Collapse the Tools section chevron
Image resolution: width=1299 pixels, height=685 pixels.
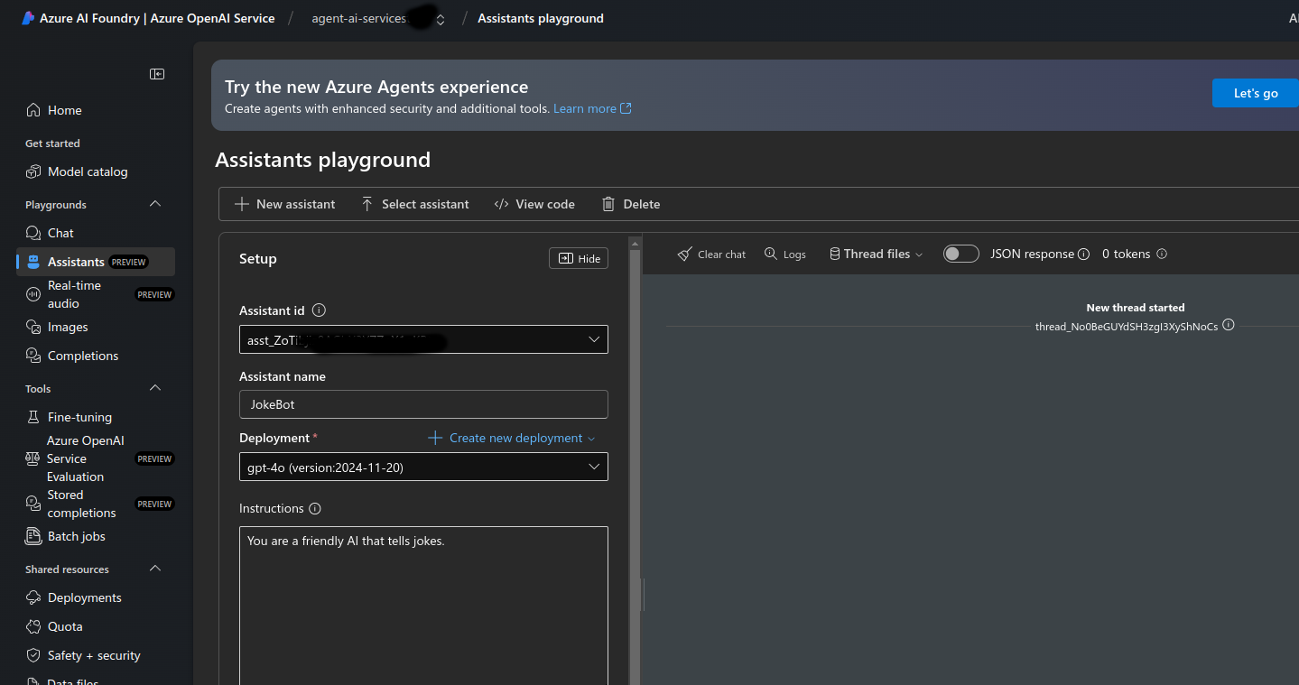tap(155, 388)
